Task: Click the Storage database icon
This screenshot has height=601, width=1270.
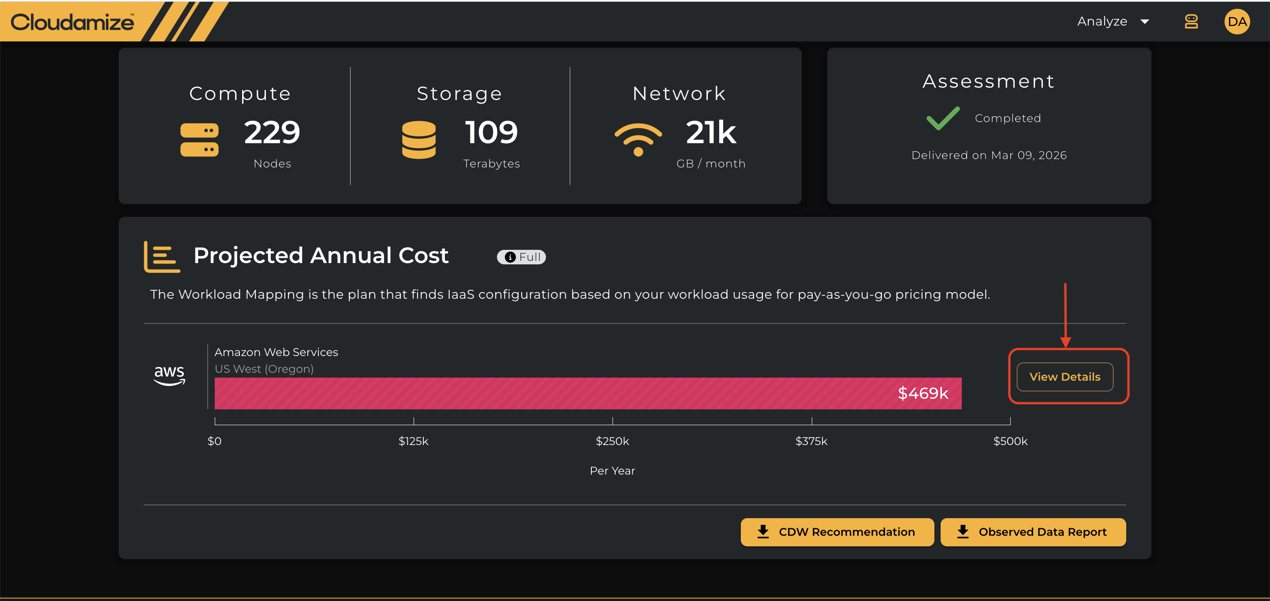Action: pos(418,140)
